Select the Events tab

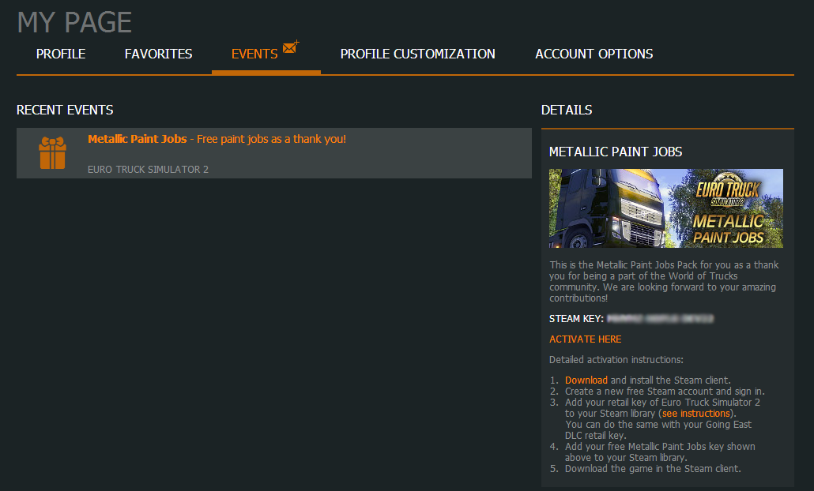(254, 54)
